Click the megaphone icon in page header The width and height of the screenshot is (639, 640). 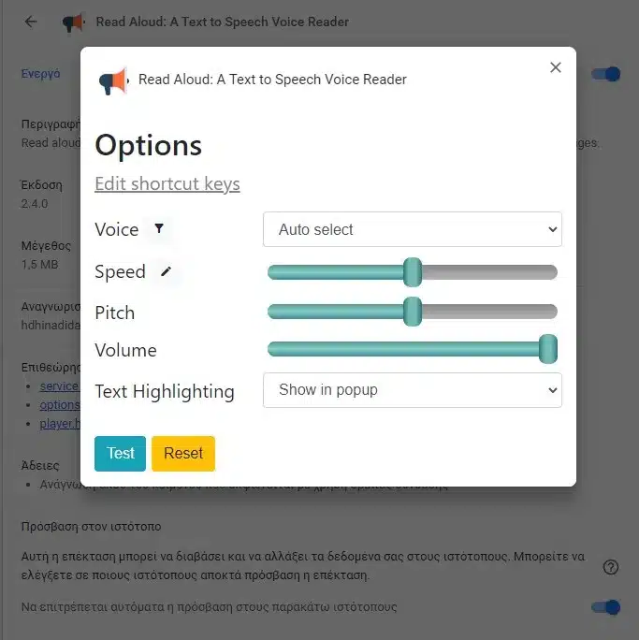pyautogui.click(x=74, y=22)
